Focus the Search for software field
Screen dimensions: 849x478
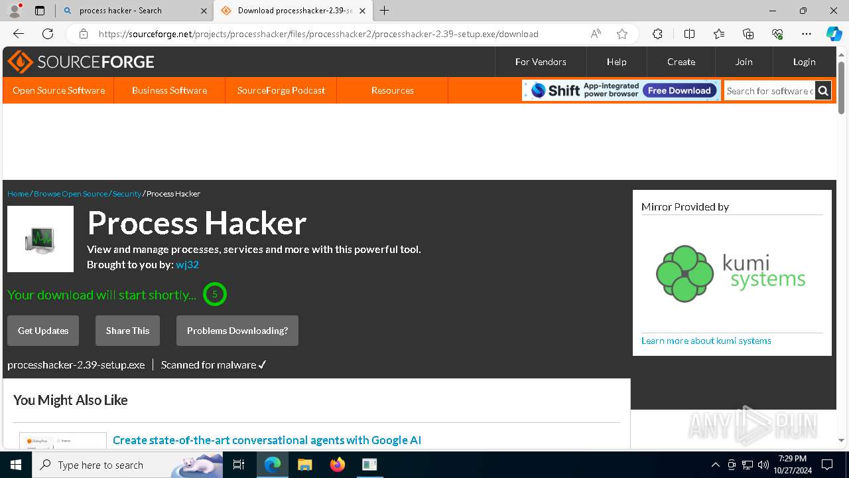769,91
